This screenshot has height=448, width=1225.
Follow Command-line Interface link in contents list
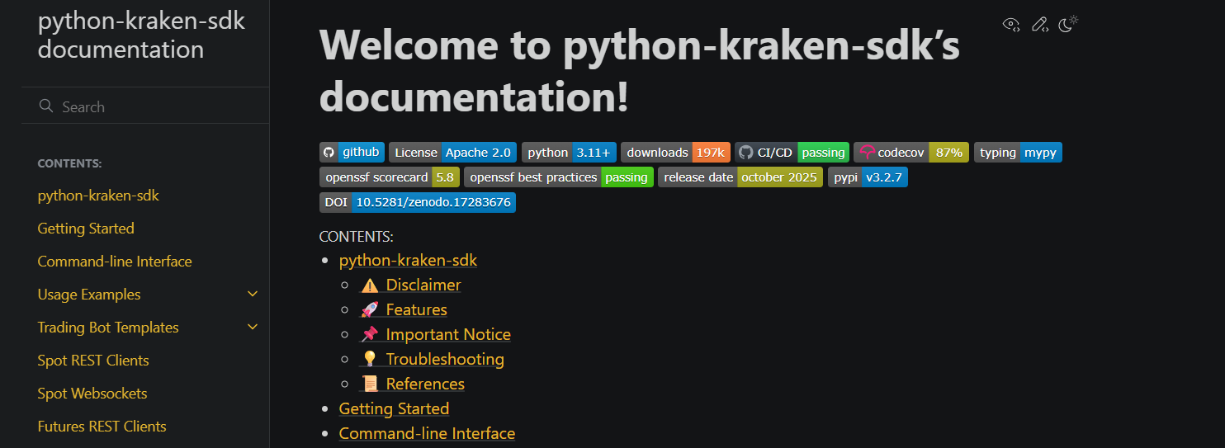(x=427, y=433)
